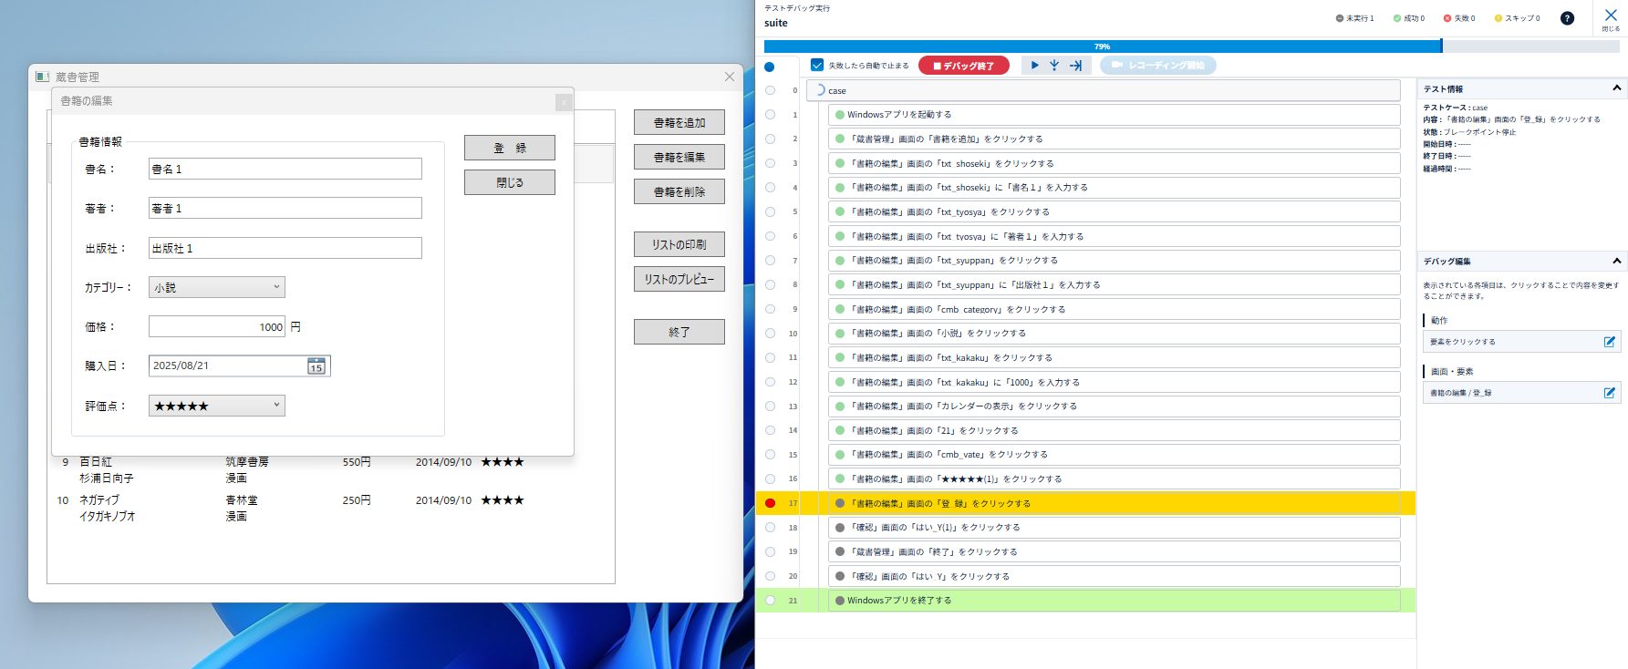
Task: Open help via the question mark icon
Action: [1567, 18]
